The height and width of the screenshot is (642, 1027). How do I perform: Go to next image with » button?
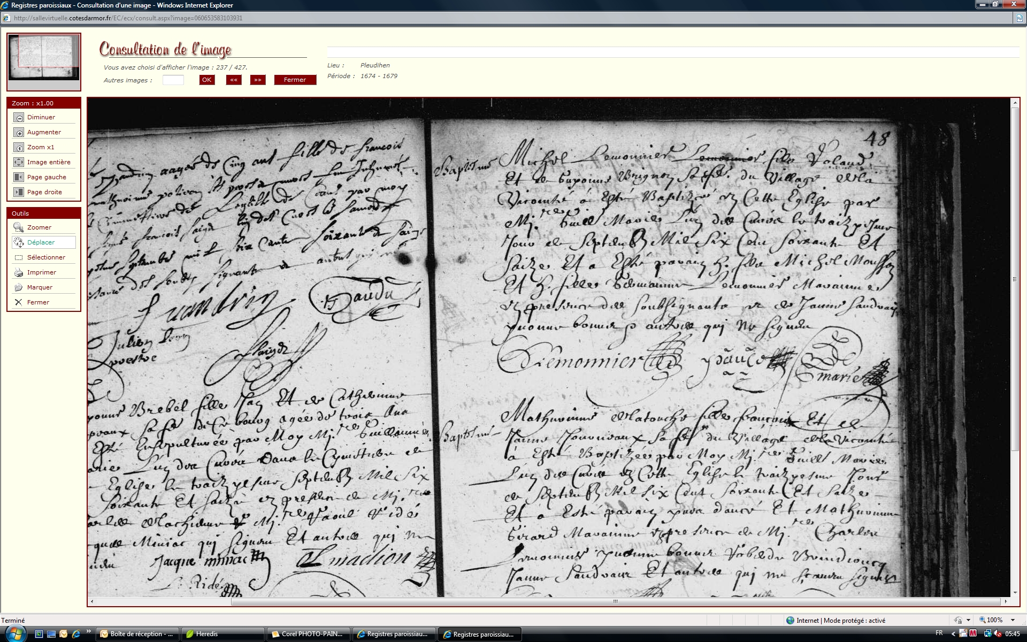pyautogui.click(x=258, y=80)
